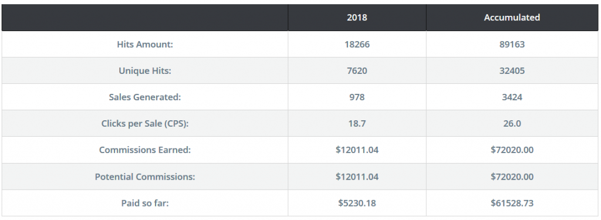Image resolution: width=601 pixels, height=220 pixels.
Task: Click the 2018 column header
Action: point(357,18)
